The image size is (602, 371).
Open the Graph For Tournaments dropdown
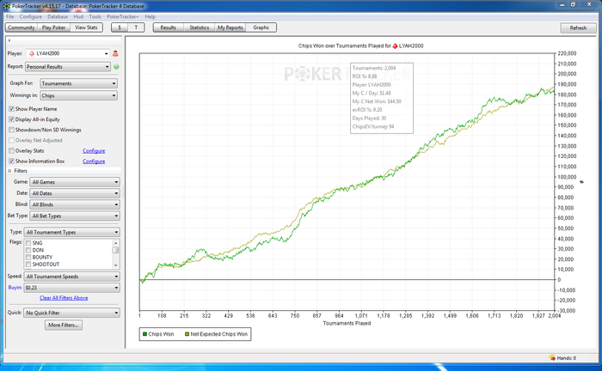click(79, 83)
